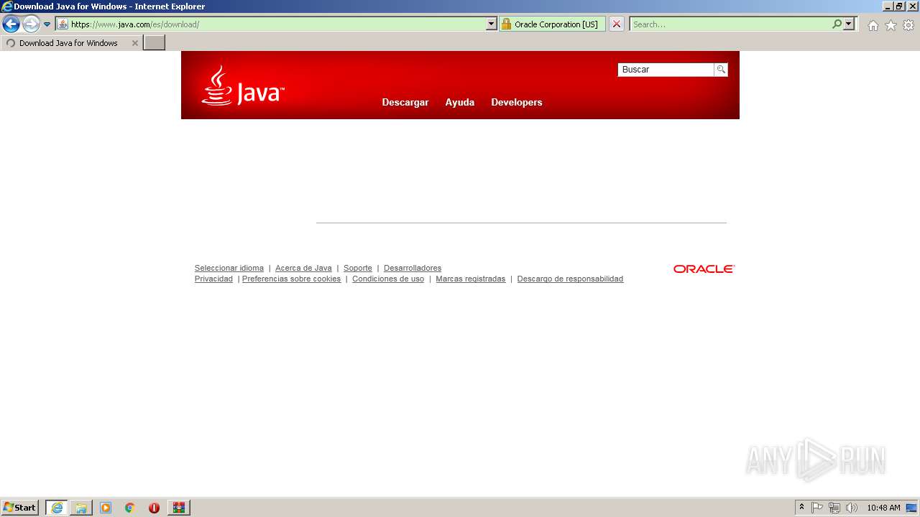This screenshot has width=920, height=517.
Task: Open Favorites with the star icon
Action: tap(891, 25)
